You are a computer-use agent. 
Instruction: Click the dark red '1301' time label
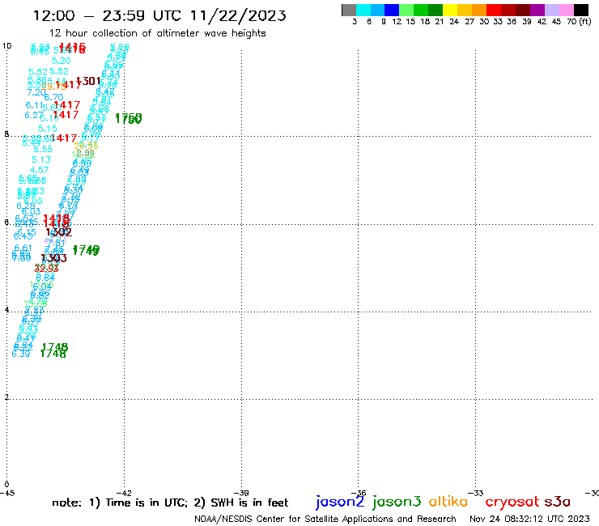click(88, 81)
